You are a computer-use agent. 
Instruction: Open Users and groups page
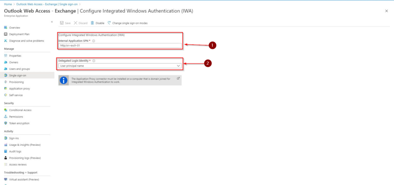(19, 69)
